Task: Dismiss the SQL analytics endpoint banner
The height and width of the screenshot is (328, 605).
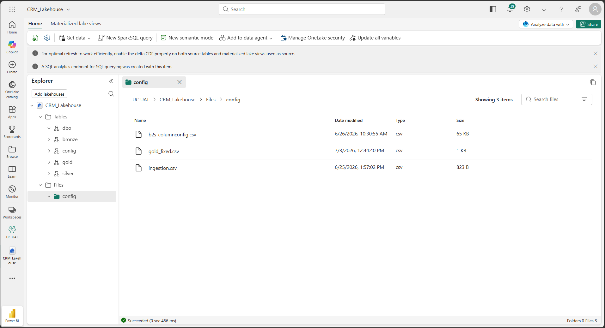Action: [596, 66]
